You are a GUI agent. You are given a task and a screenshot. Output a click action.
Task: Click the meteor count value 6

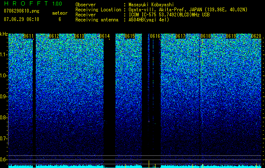tap(60, 19)
